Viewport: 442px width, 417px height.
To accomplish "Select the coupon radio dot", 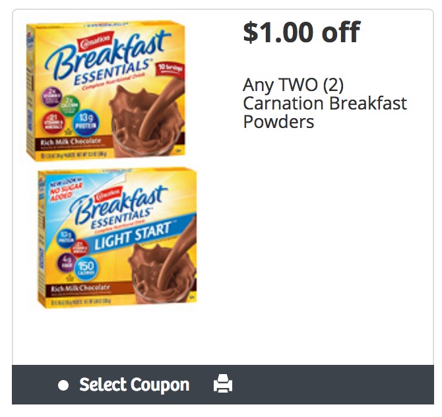I will coord(63,385).
